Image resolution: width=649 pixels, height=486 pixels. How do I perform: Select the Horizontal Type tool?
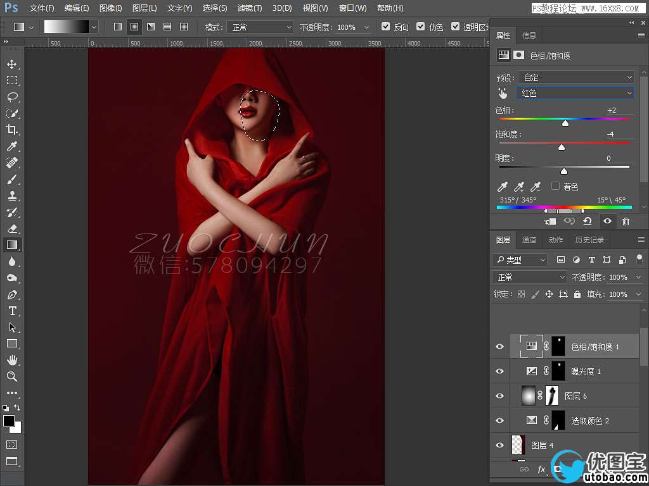point(12,311)
